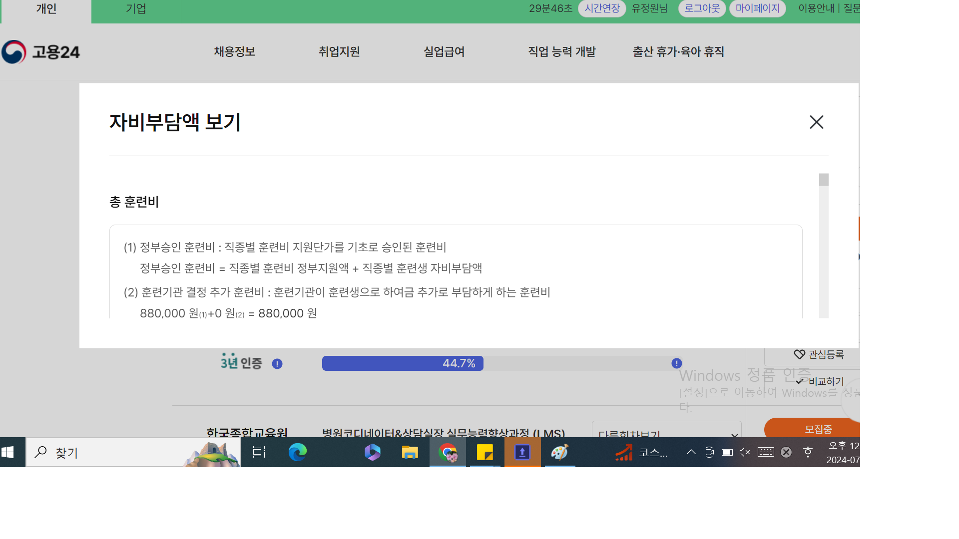The width and height of the screenshot is (959, 539).
Task: Click the 관심등록 heart icon
Action: click(x=799, y=354)
